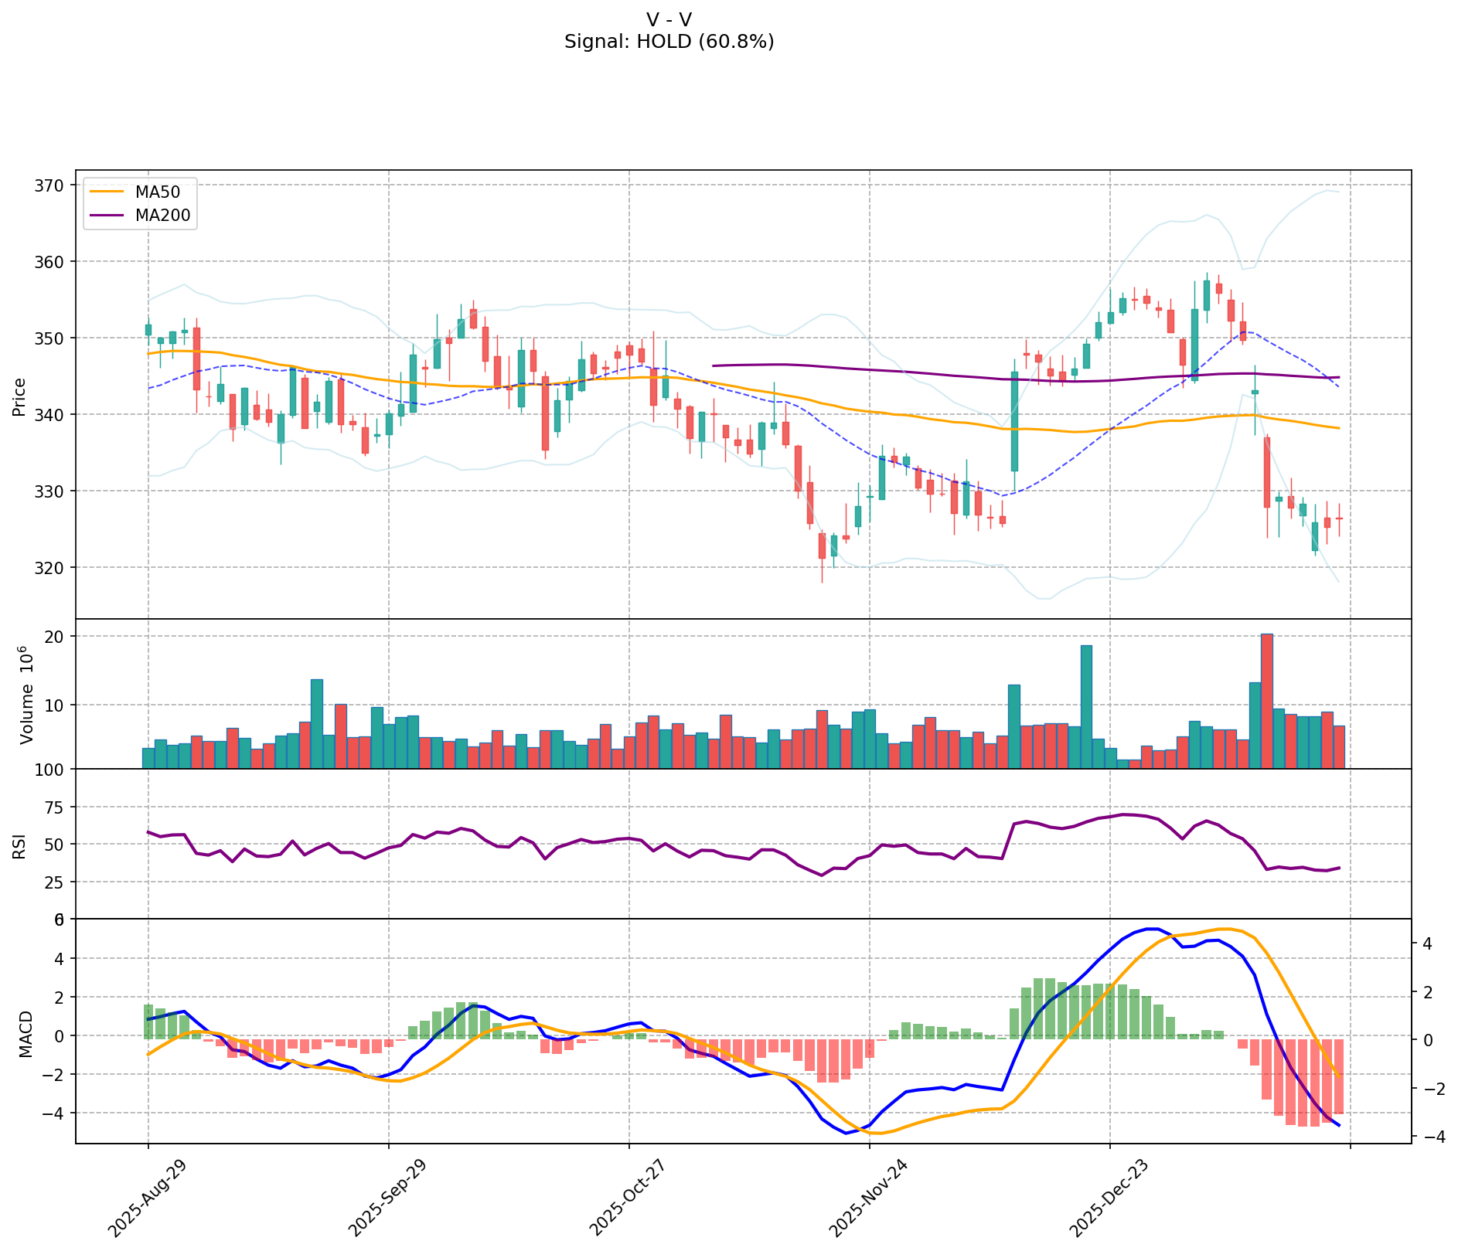The height and width of the screenshot is (1251, 1458).
Task: Click the 'Price' y-axis label
Action: point(19,396)
